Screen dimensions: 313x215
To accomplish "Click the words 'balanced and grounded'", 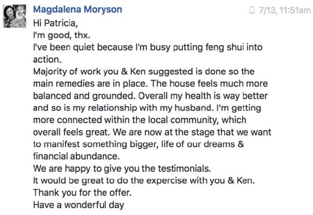I will 84,96.
